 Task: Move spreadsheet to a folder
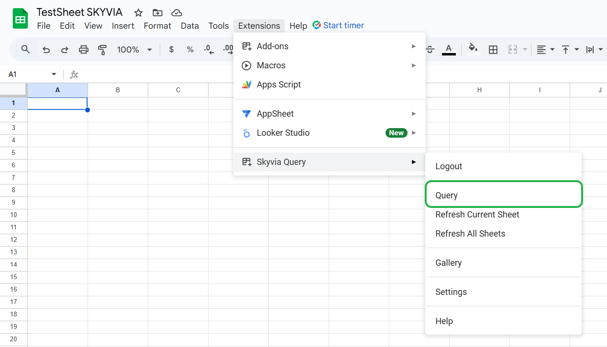(157, 13)
